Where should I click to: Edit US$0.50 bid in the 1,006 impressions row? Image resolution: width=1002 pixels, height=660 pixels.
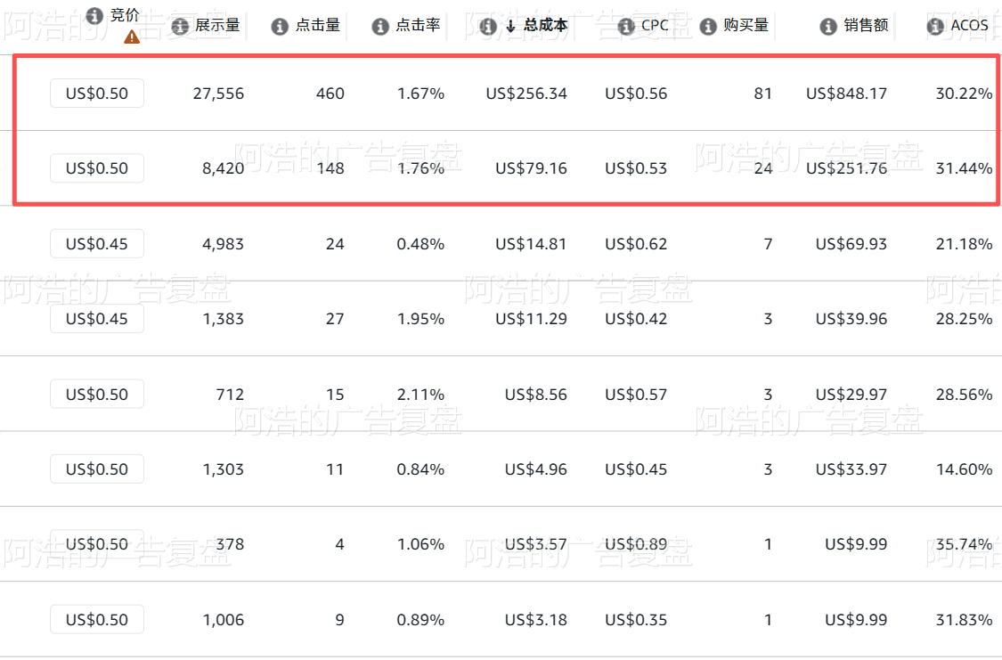[x=97, y=619]
